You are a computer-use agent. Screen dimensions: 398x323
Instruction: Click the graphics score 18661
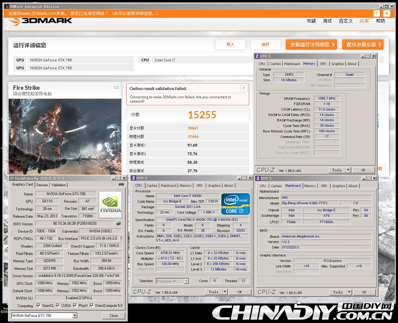[x=193, y=128]
